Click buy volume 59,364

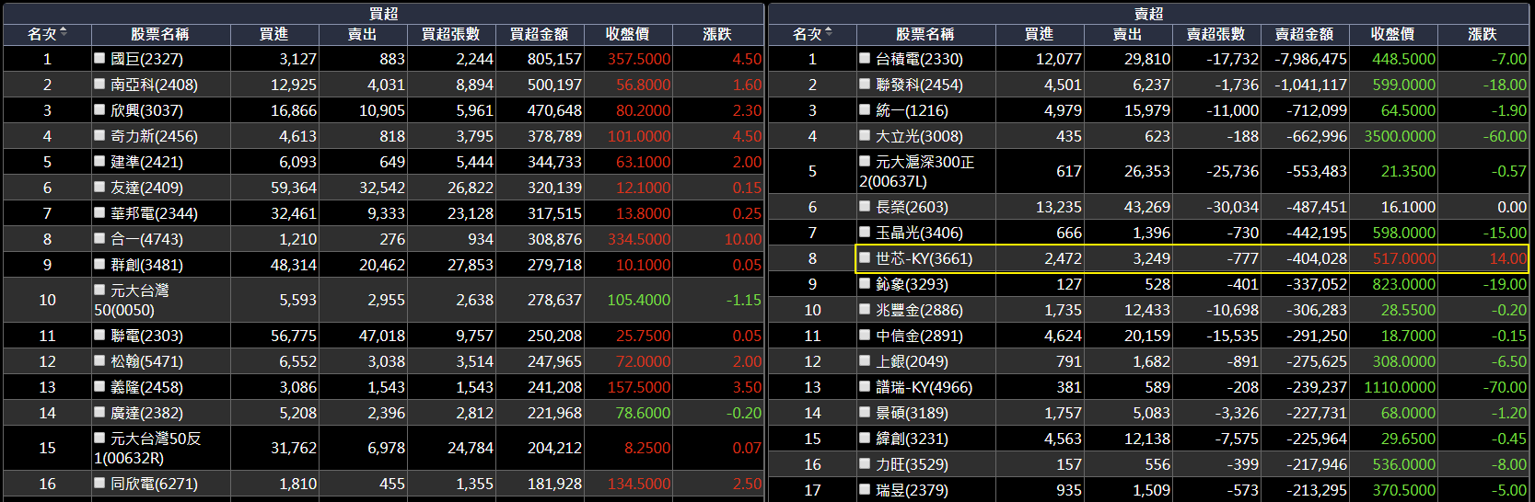point(294,188)
